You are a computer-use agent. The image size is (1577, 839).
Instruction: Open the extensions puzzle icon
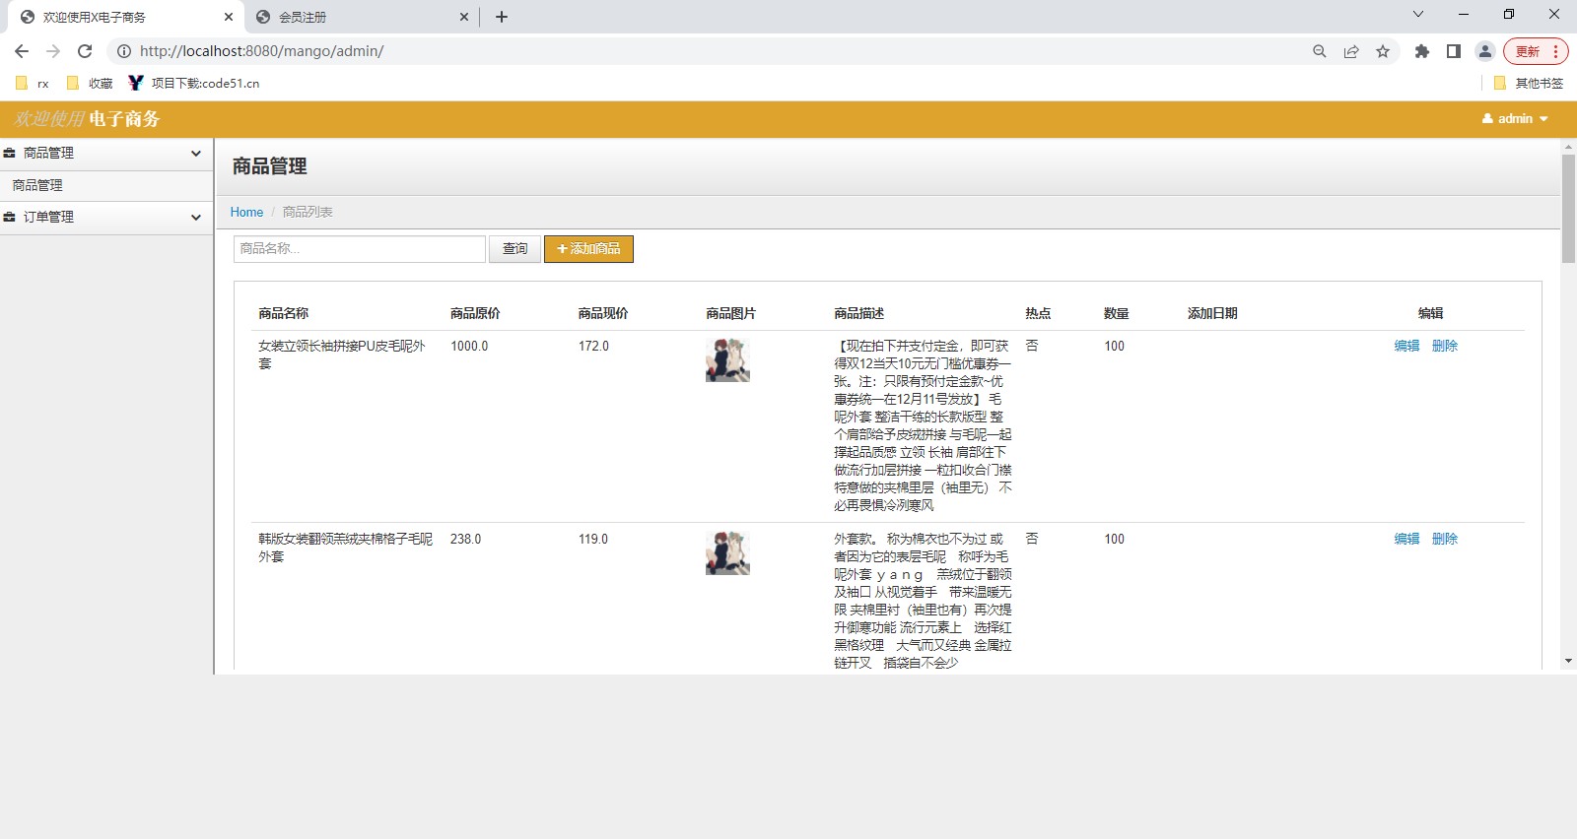click(x=1422, y=51)
